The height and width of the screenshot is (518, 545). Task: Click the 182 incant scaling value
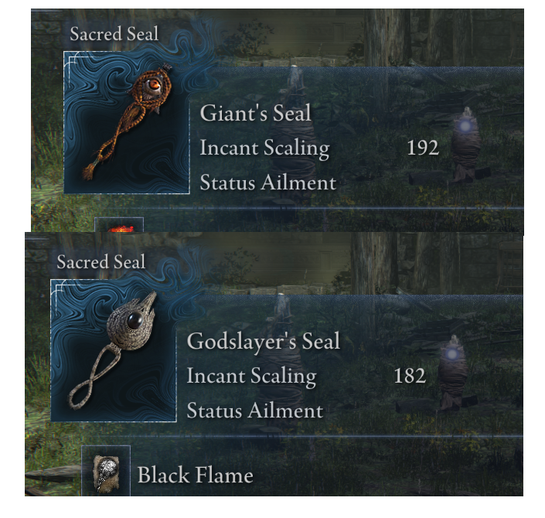click(410, 376)
